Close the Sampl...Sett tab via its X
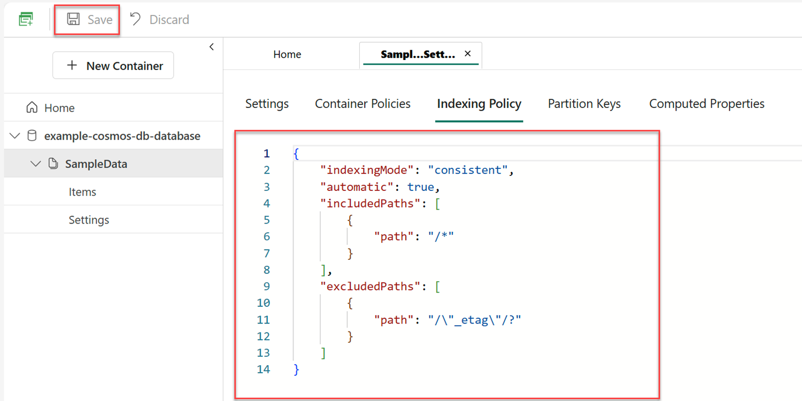This screenshot has height=401, width=802. (467, 53)
